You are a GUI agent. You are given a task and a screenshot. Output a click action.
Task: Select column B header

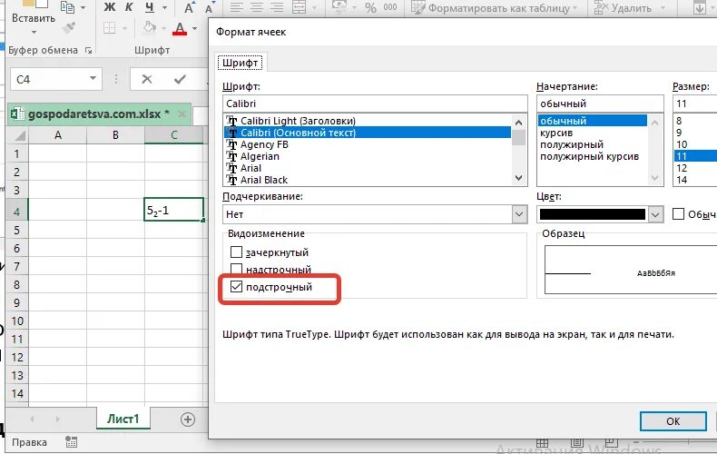115,135
